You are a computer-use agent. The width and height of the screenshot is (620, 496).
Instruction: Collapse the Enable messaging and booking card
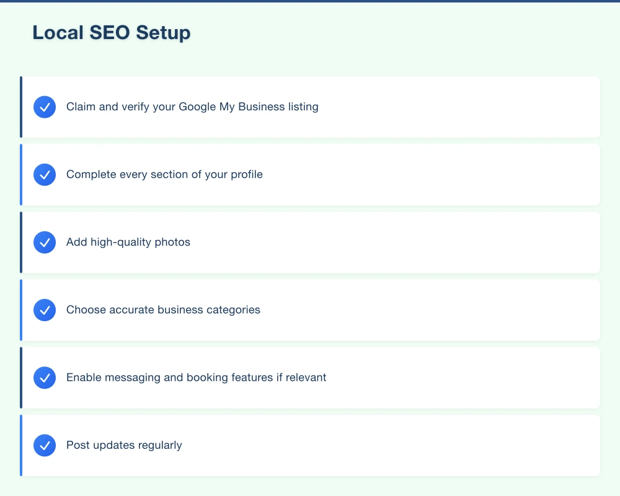[x=310, y=378]
